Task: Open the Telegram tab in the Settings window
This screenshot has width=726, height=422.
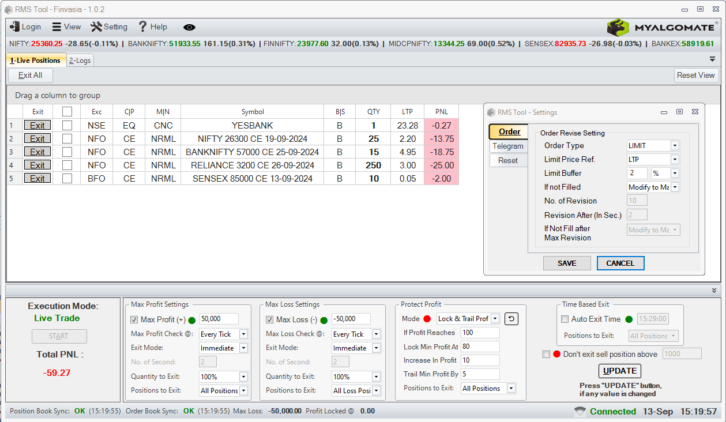Action: pyautogui.click(x=508, y=146)
